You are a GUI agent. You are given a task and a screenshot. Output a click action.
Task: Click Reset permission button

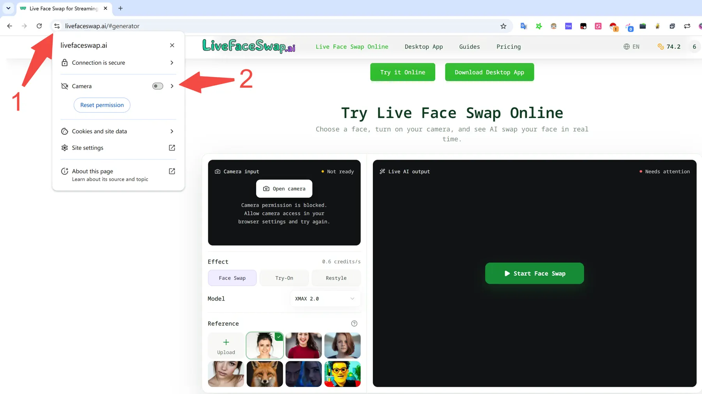[102, 105]
